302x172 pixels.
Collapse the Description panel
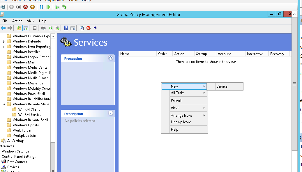(111, 113)
